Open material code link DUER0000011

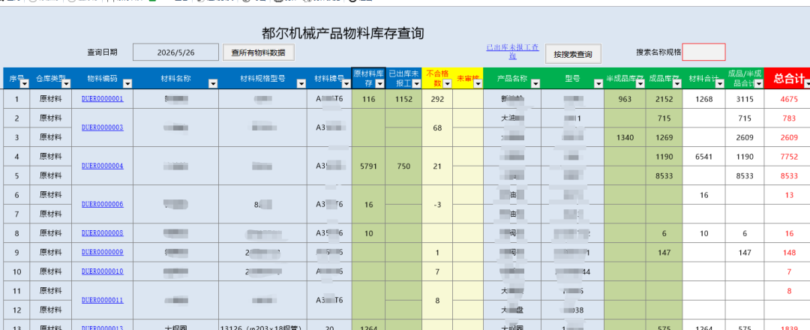(102, 299)
